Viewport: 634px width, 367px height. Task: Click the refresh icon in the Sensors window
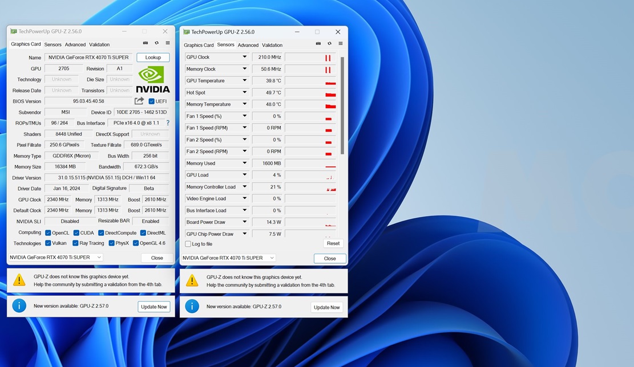[329, 44]
